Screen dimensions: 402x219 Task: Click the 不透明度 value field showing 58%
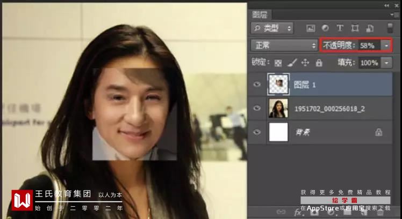click(369, 46)
